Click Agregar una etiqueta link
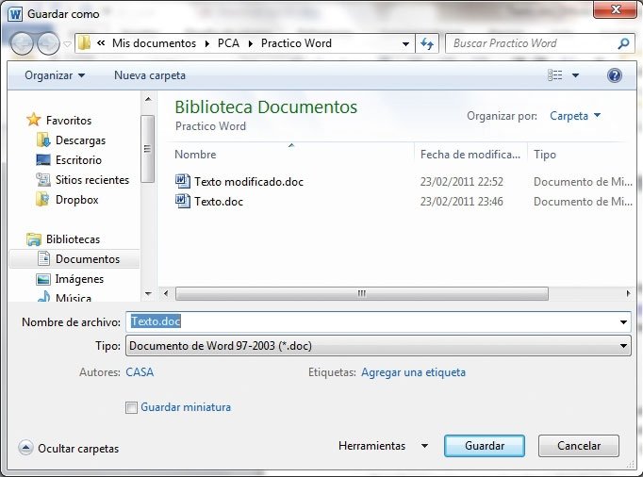Viewport: 643px width, 477px height. click(x=413, y=372)
